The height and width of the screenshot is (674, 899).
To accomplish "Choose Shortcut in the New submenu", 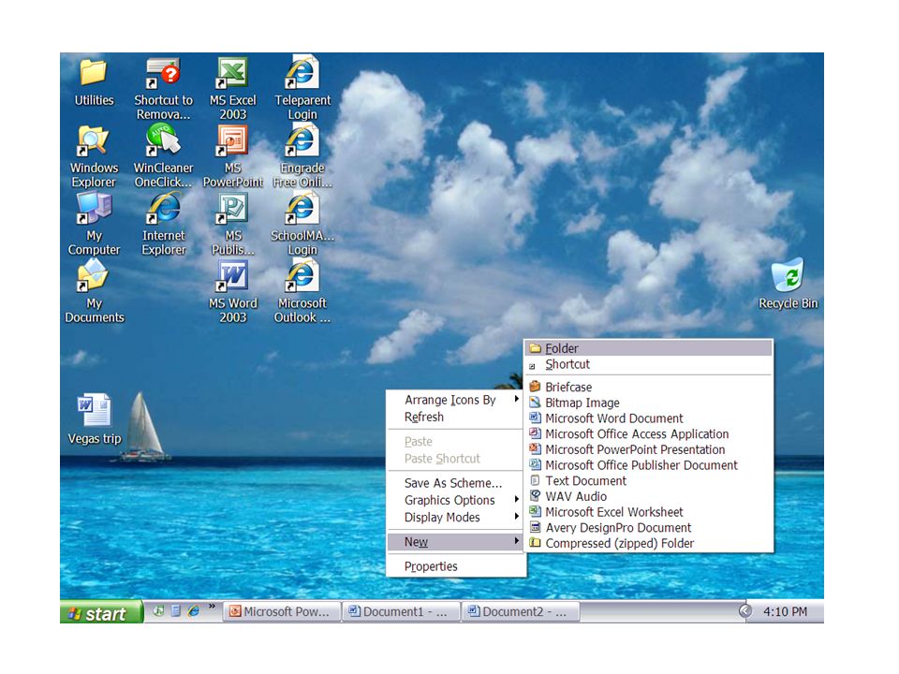I will point(648,364).
